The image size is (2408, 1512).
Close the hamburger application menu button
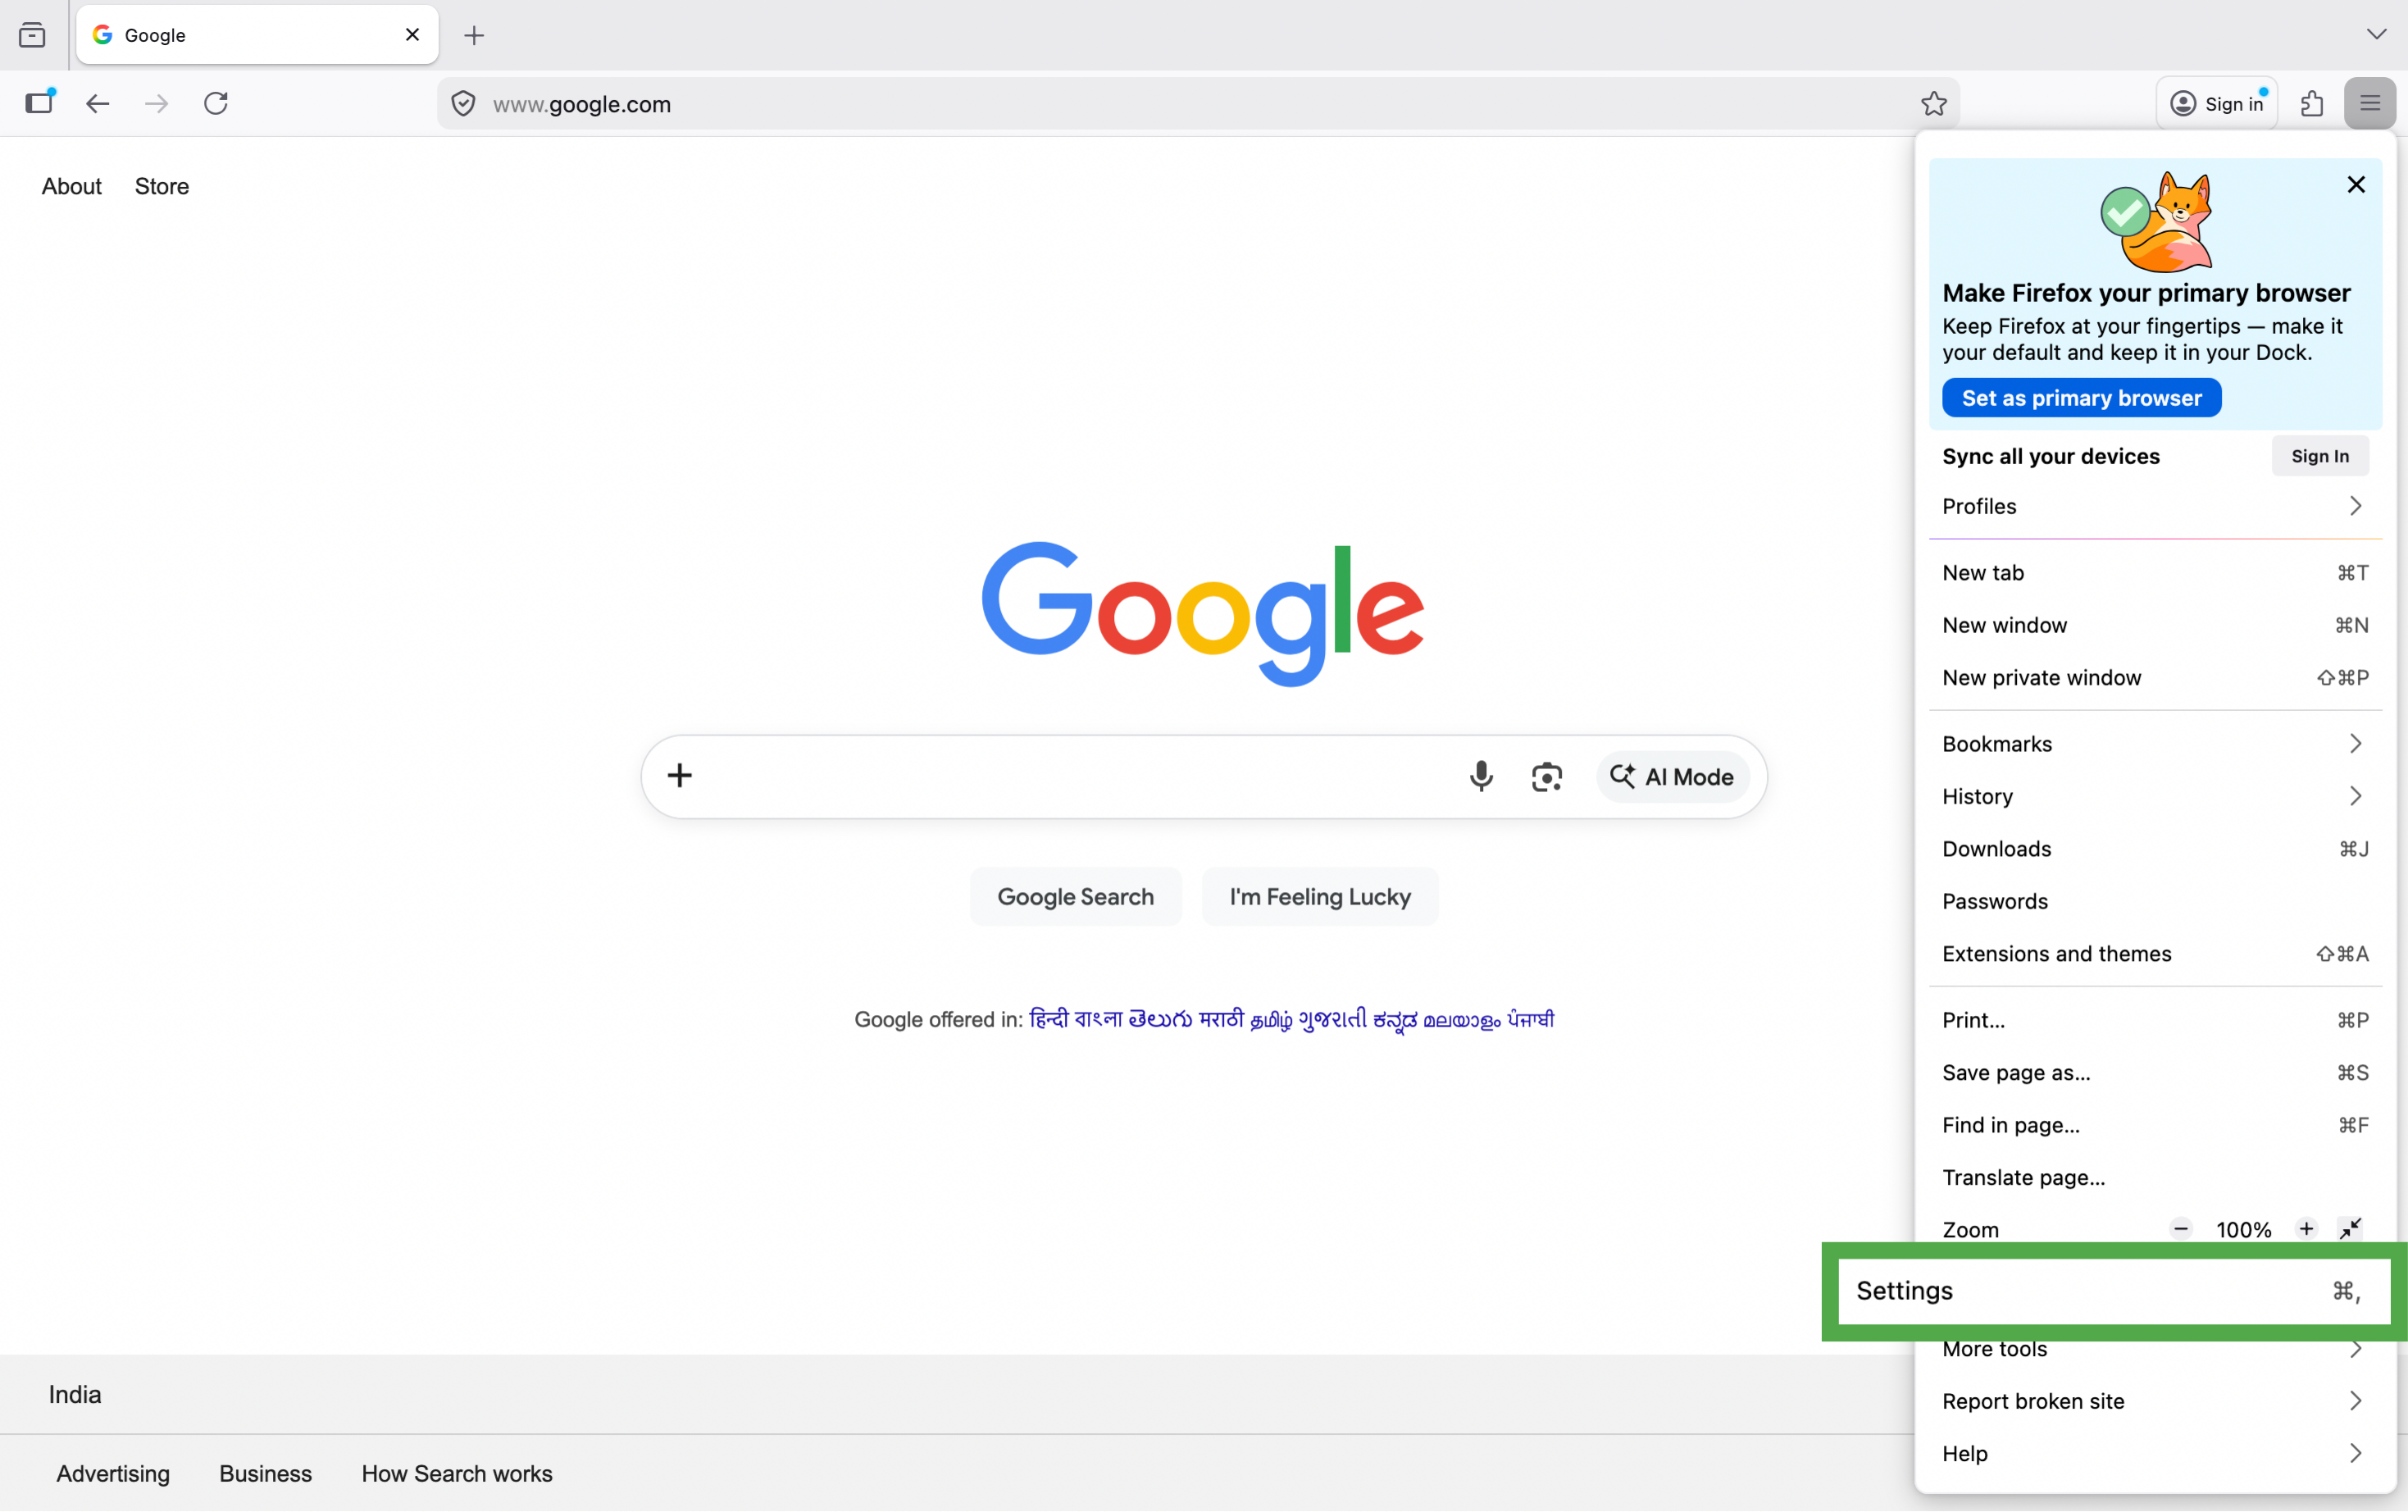click(x=2369, y=103)
